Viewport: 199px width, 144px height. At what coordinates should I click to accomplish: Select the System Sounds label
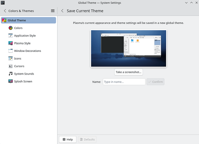click(24, 74)
